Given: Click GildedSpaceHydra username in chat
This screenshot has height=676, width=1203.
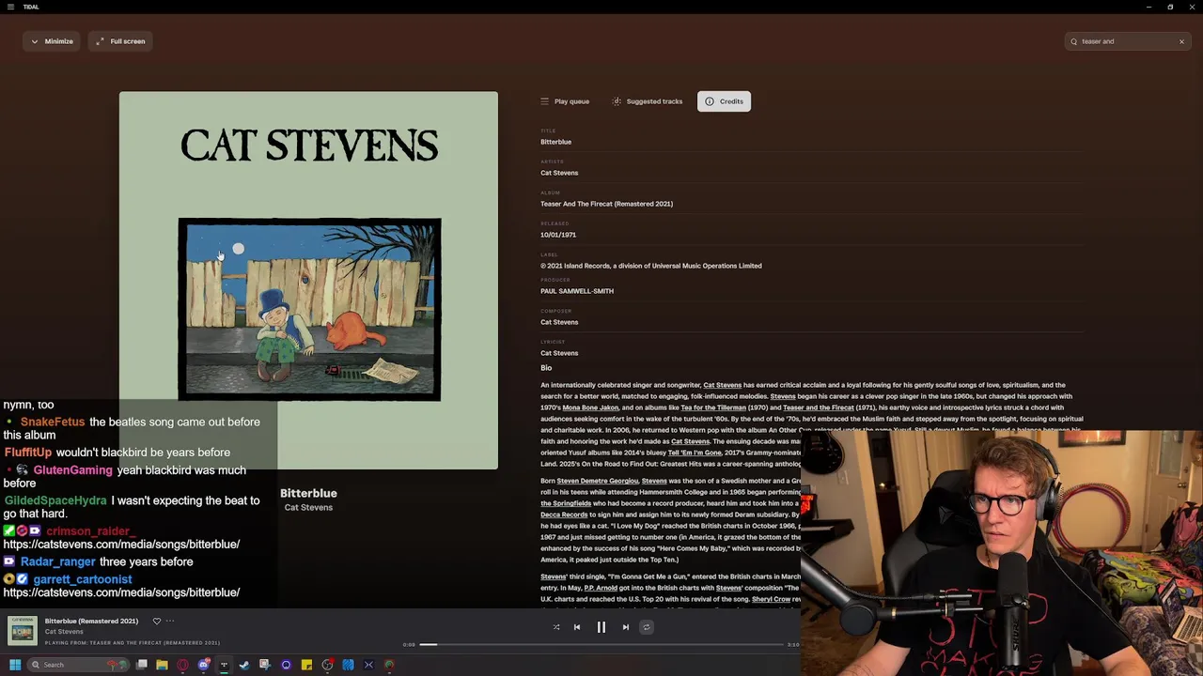Looking at the screenshot, I should [55, 500].
